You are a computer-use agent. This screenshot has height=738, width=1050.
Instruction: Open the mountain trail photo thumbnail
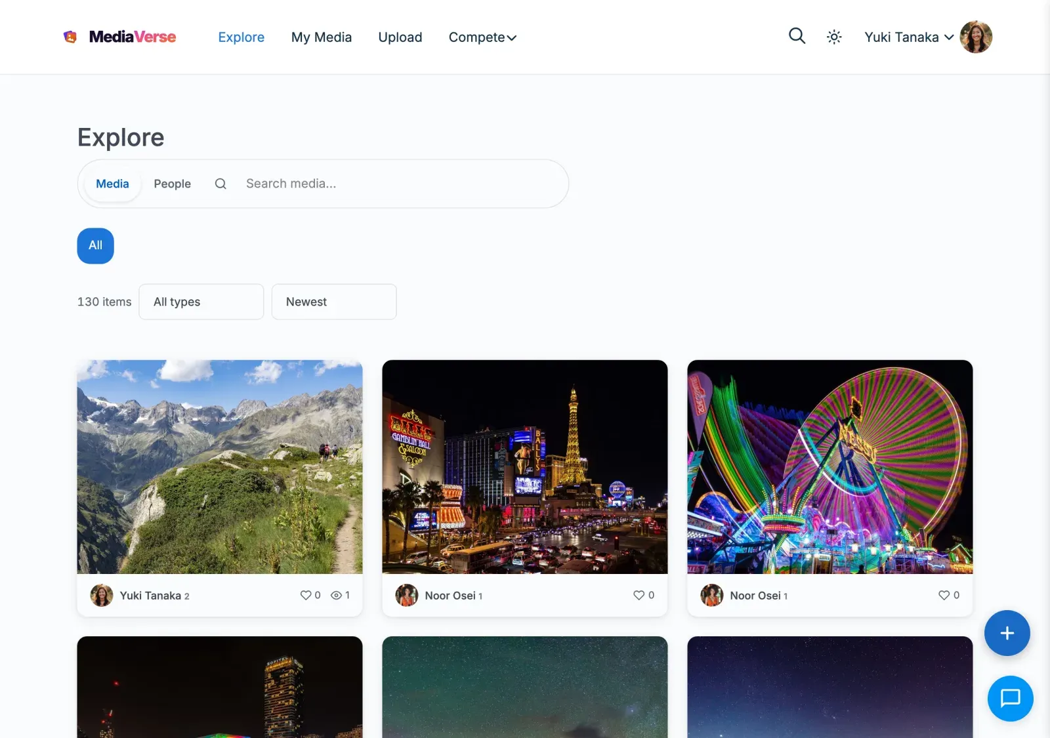[x=220, y=467]
